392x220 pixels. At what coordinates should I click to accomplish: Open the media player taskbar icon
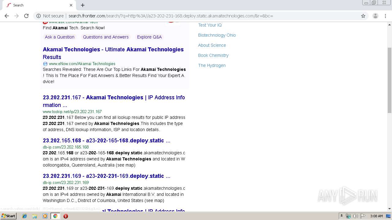click(x=45, y=216)
